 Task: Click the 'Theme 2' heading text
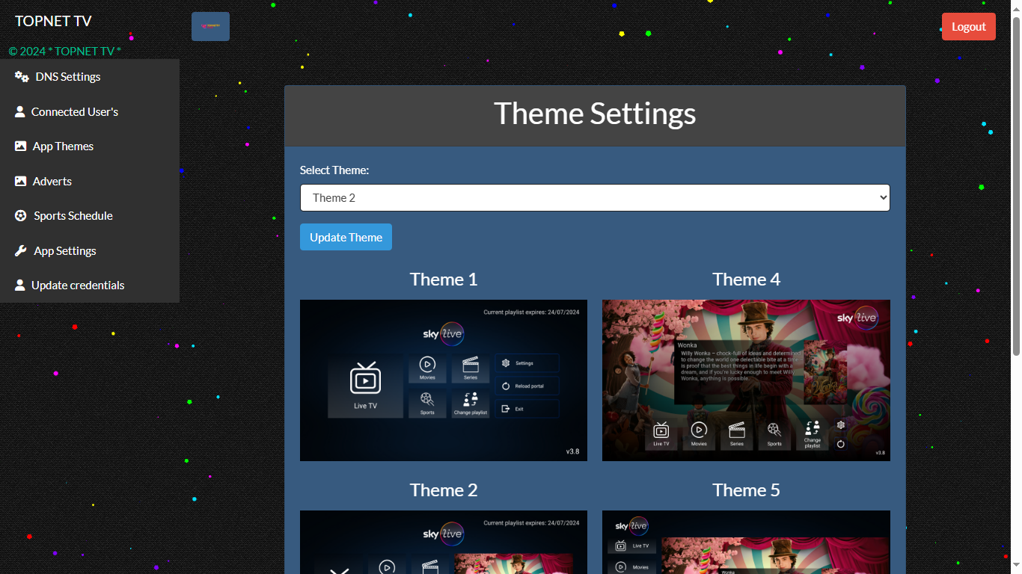pos(444,490)
